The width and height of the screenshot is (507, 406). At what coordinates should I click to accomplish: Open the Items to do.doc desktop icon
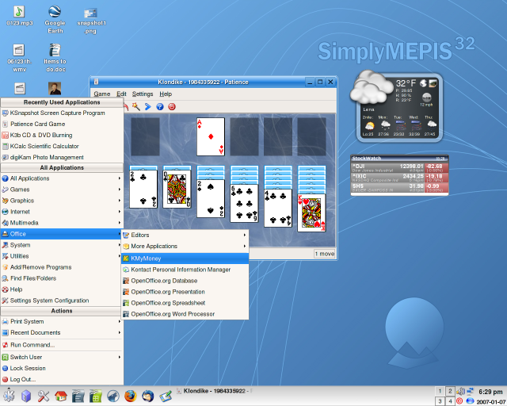click(x=55, y=58)
